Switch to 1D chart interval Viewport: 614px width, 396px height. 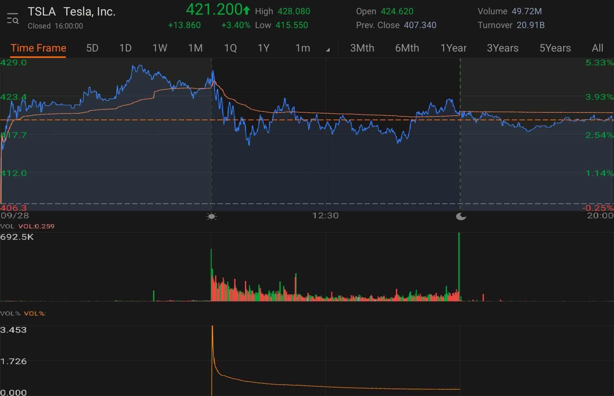125,48
